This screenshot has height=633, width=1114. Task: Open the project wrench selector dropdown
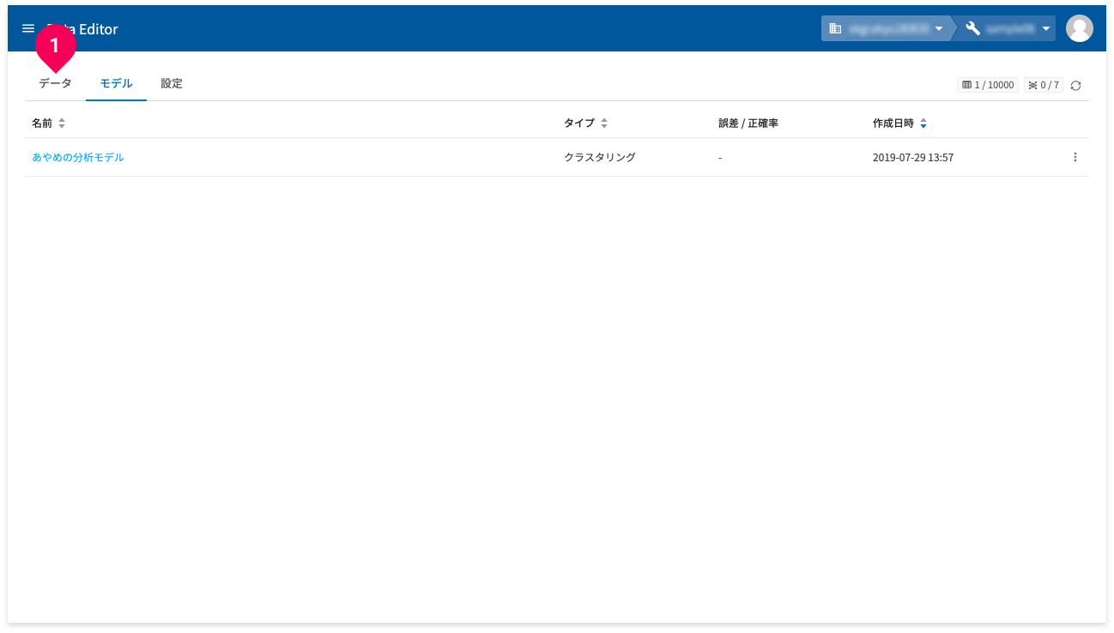1009,28
